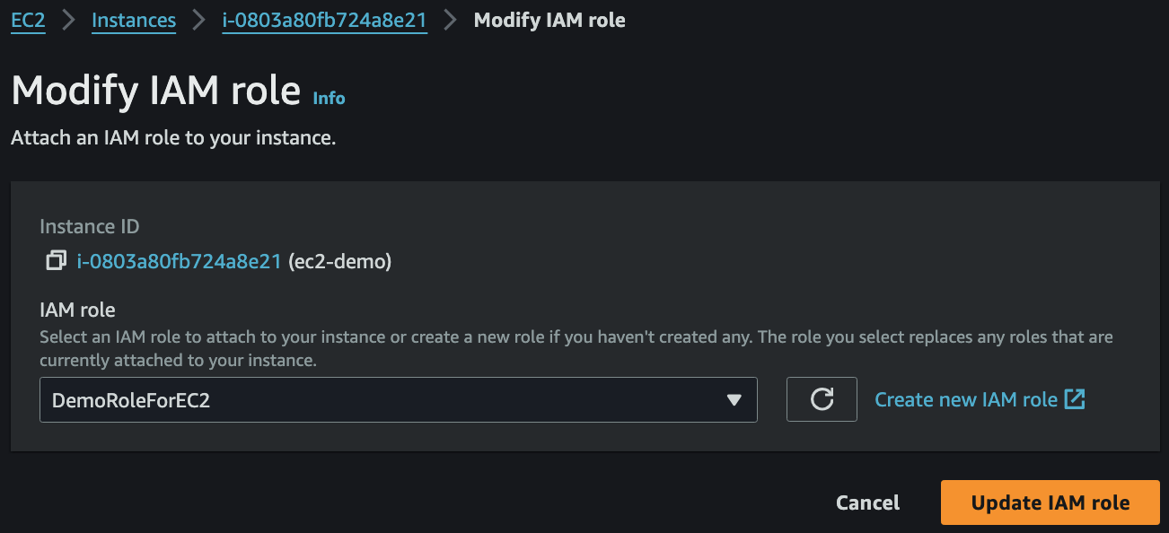Viewport: 1169px width, 533px height.
Task: Click the chevron between EC2 and Instances
Action: (68, 20)
